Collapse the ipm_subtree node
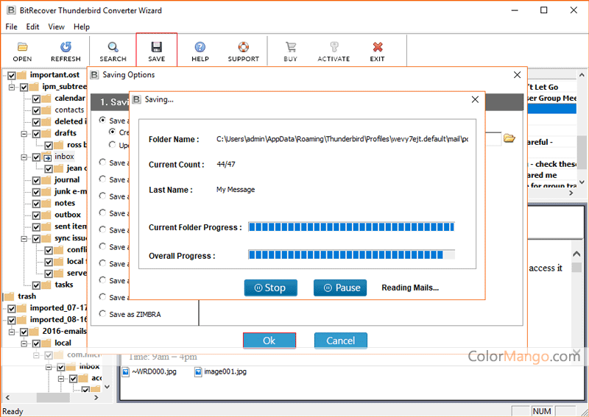The image size is (589, 417). coord(12,88)
